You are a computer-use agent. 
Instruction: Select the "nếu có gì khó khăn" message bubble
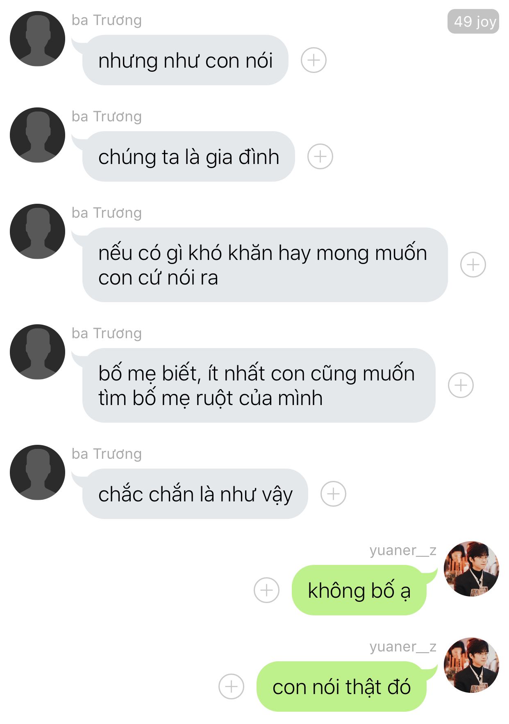(265, 265)
